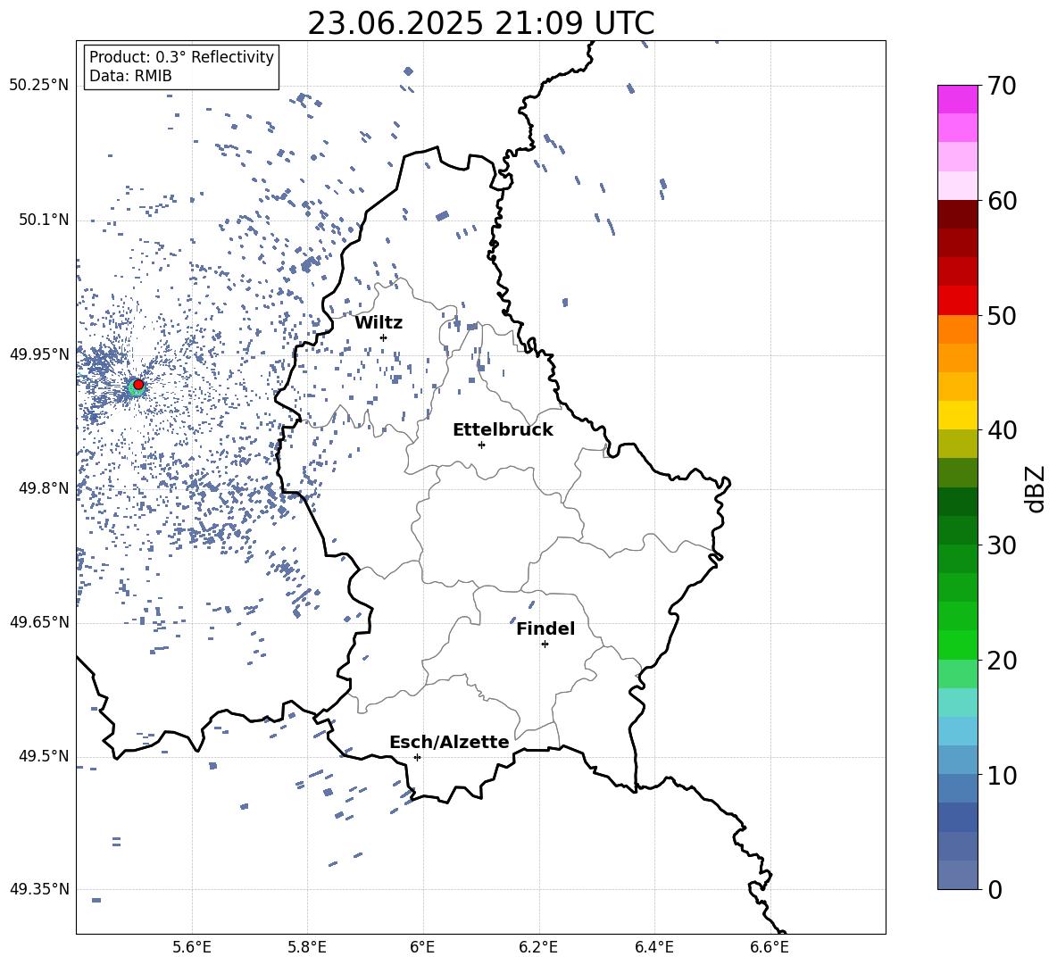
Task: Click the colorbar tick label '50'
Action: click(x=1002, y=316)
